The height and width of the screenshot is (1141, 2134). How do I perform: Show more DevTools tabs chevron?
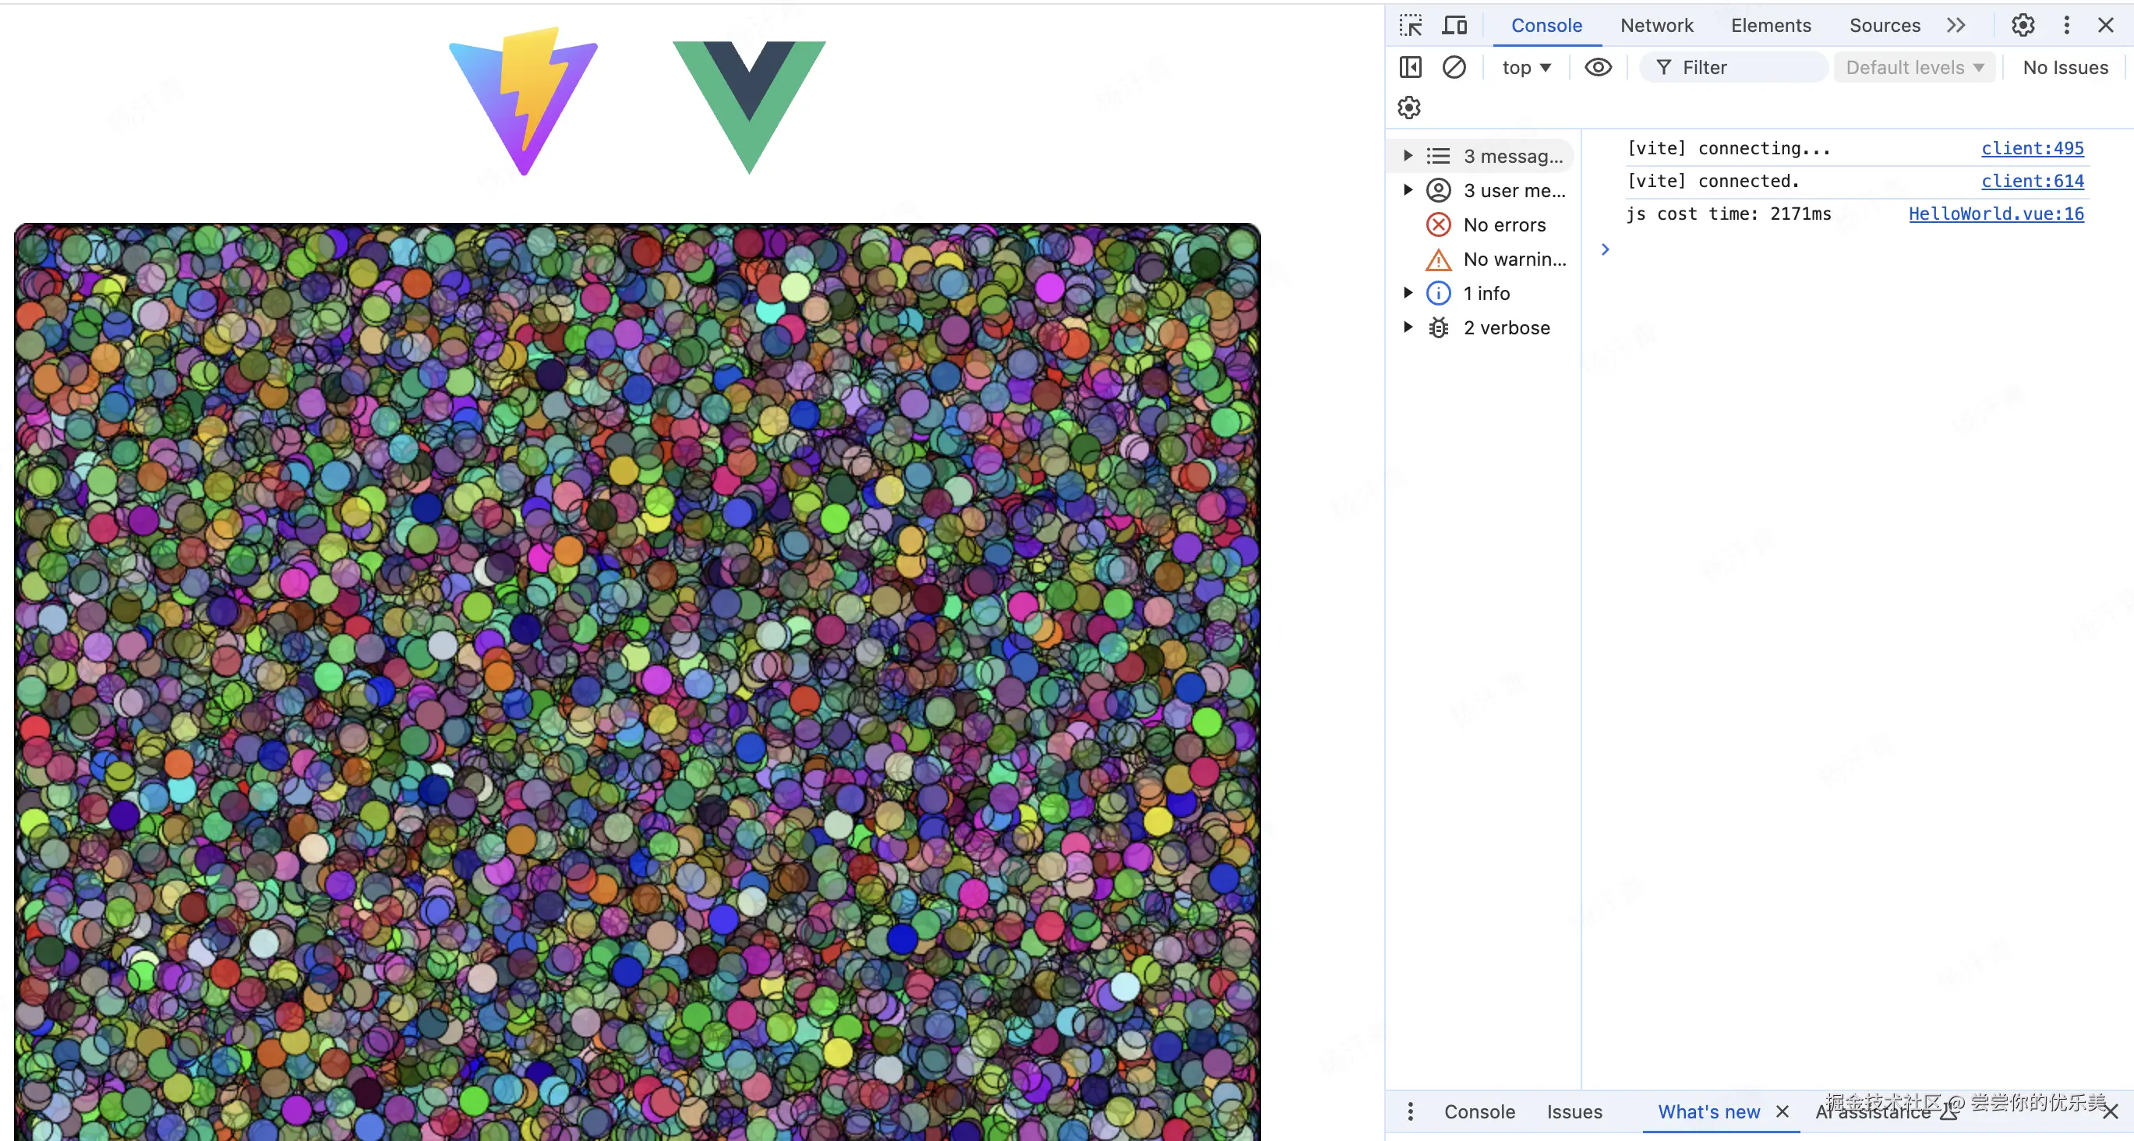tap(1956, 26)
